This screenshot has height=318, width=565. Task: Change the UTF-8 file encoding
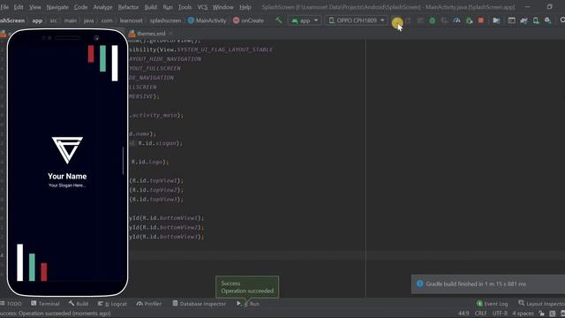pyautogui.click(x=500, y=314)
